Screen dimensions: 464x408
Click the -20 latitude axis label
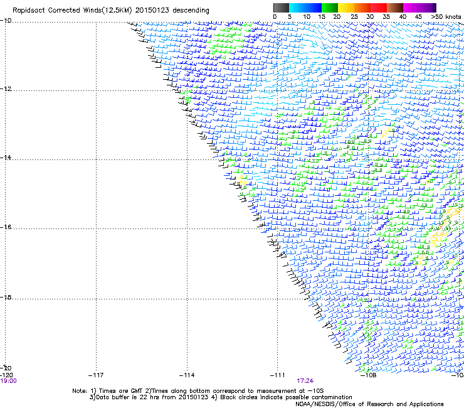click(6, 368)
